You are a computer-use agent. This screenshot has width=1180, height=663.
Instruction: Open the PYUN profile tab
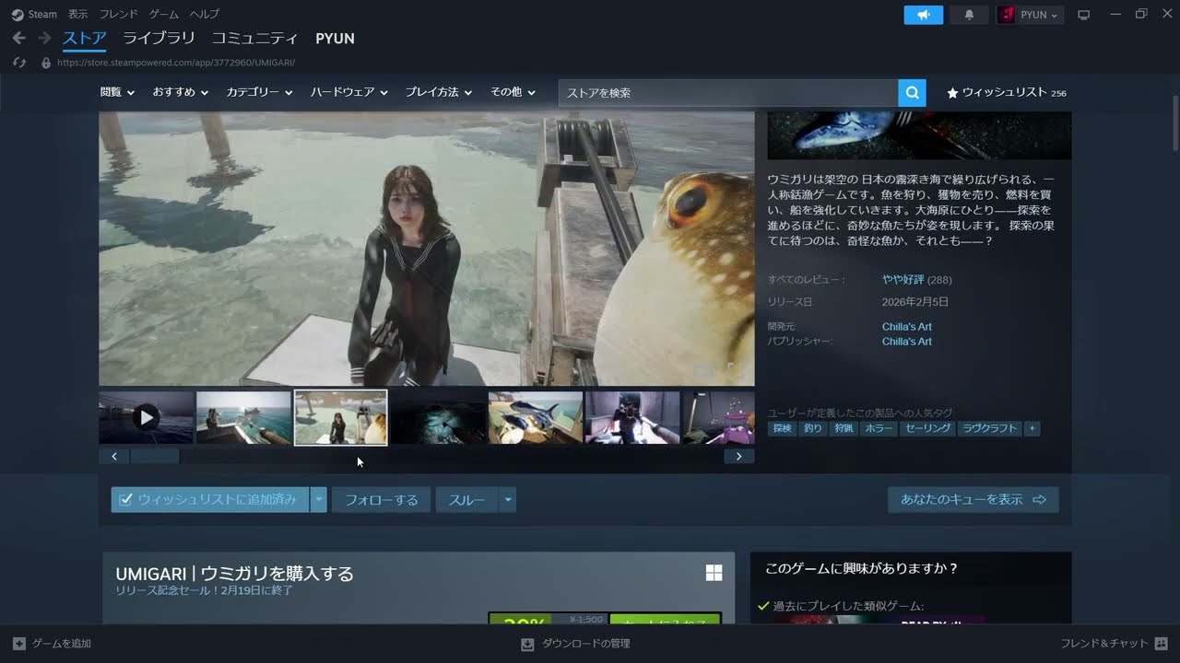335,39
